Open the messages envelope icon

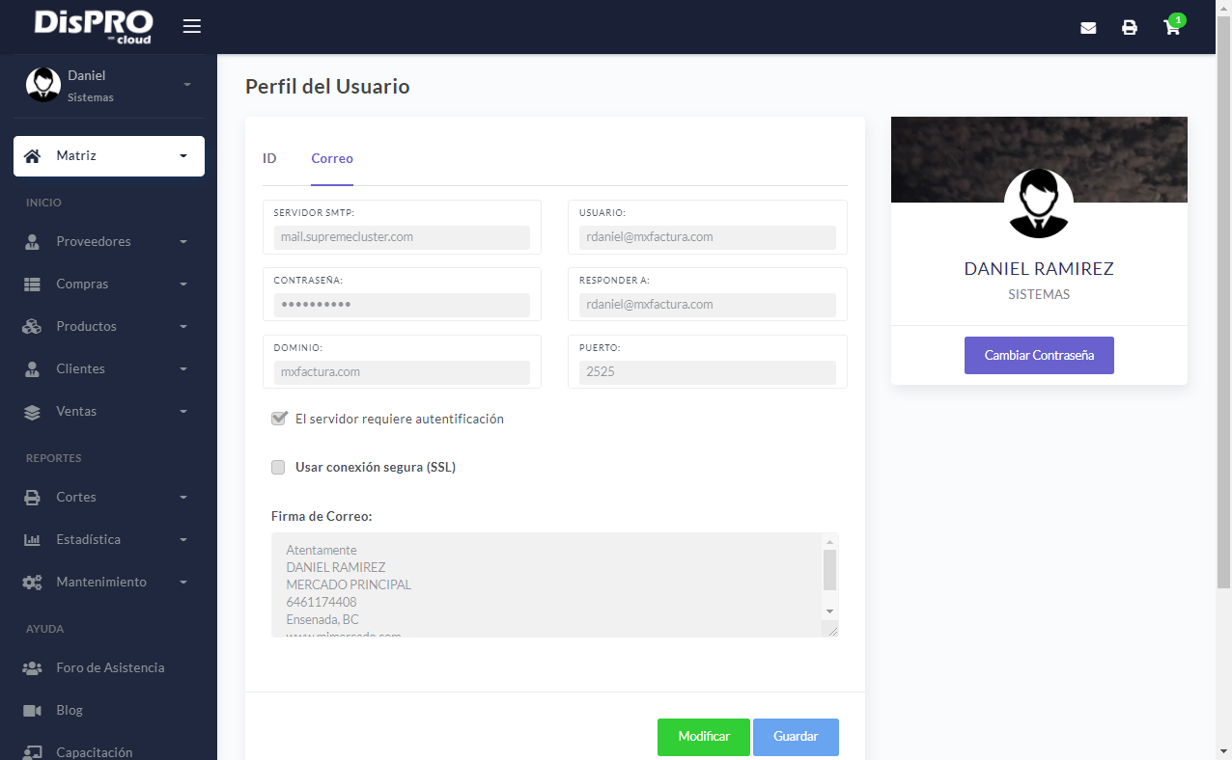click(x=1088, y=28)
